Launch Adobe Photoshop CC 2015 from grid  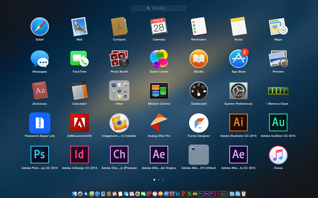tap(40, 154)
